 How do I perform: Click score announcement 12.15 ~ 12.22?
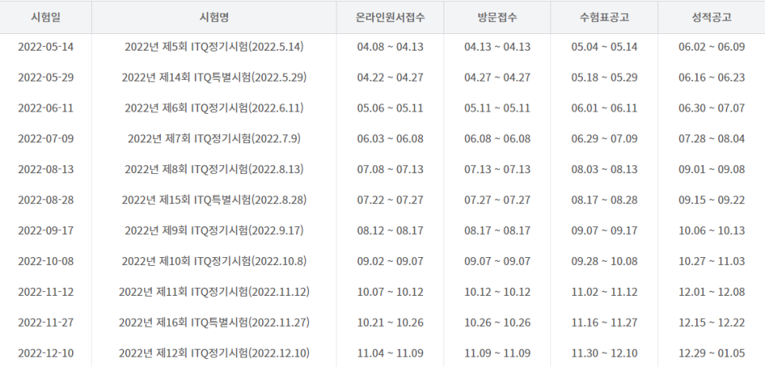click(711, 323)
